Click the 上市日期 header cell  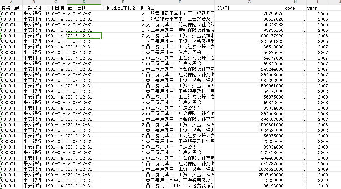click(x=56, y=8)
